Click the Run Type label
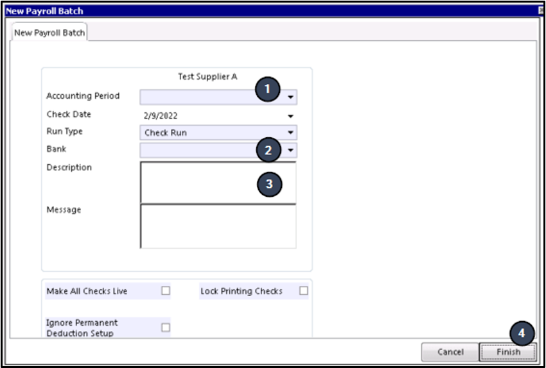The image size is (546, 368). [64, 131]
